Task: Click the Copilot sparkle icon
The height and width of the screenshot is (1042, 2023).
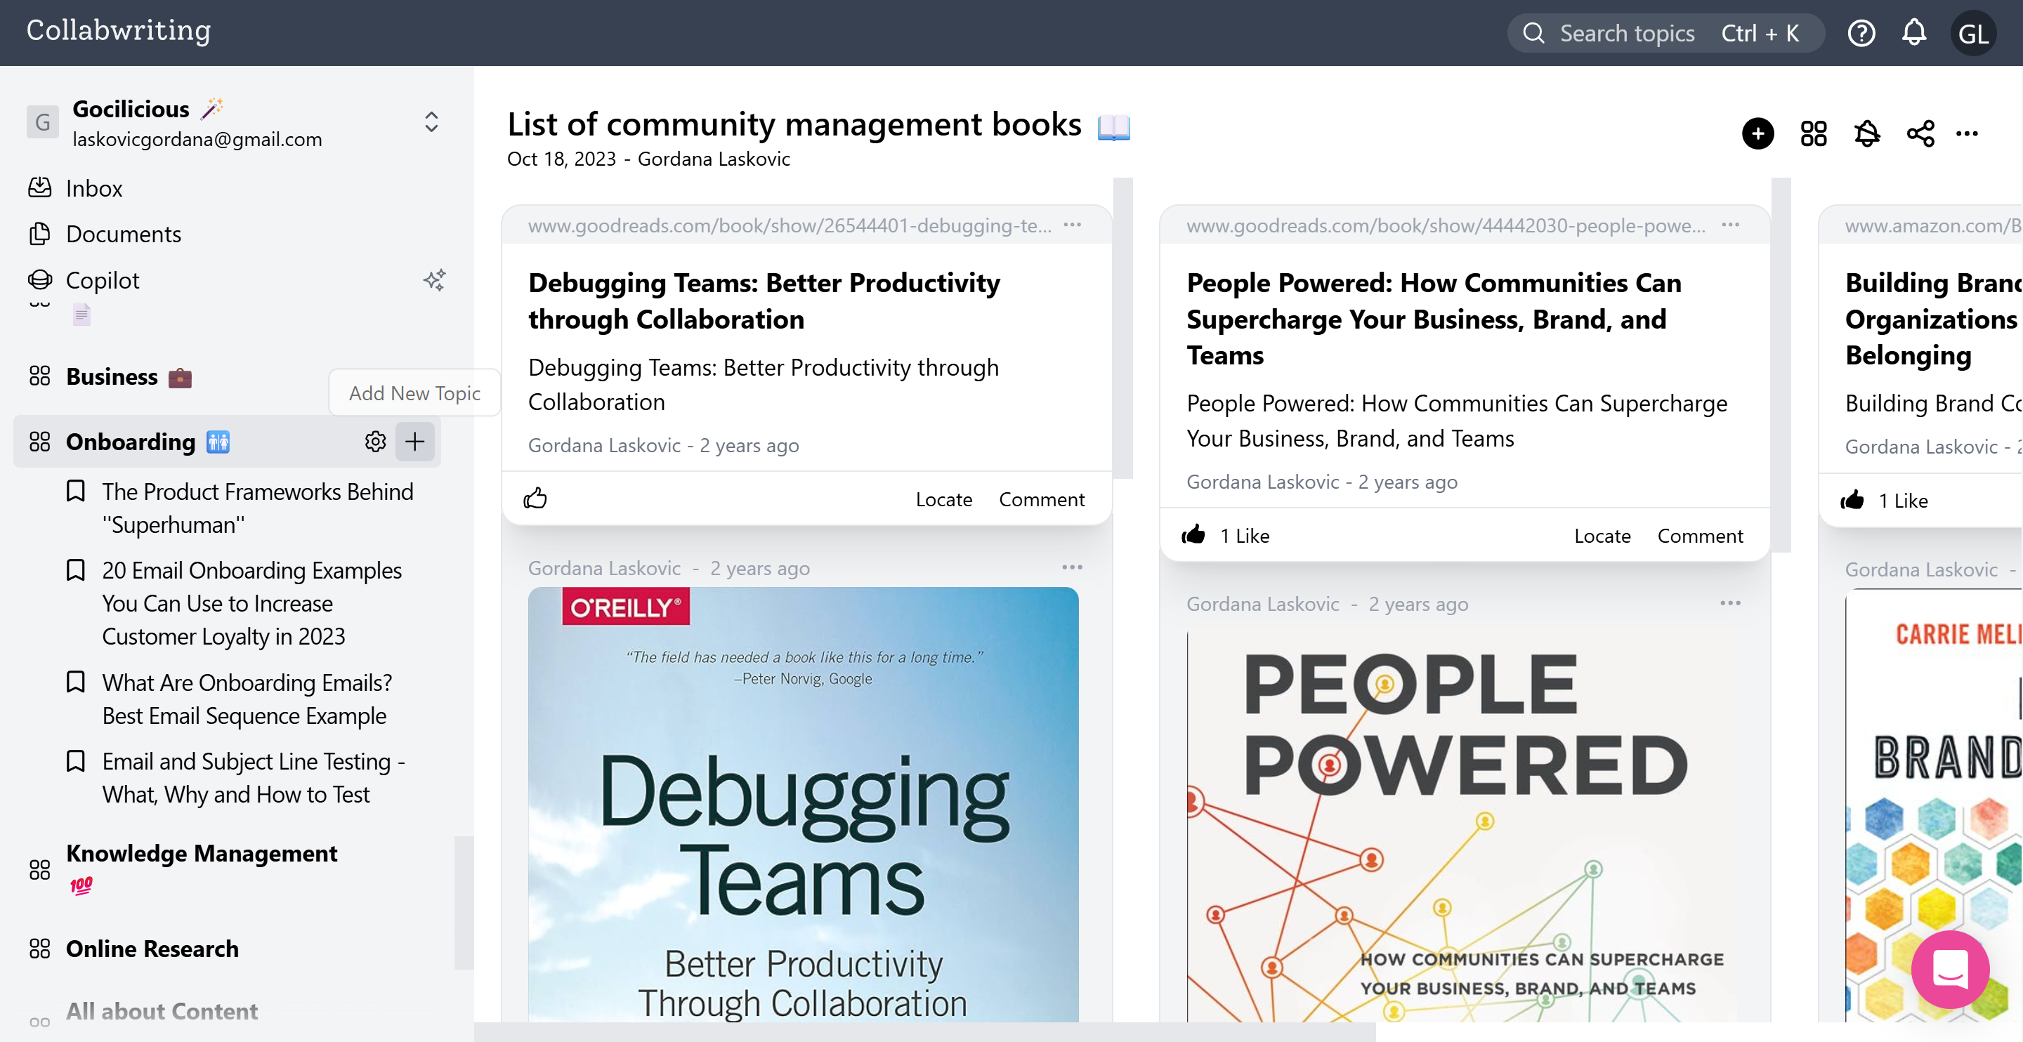Action: [434, 280]
